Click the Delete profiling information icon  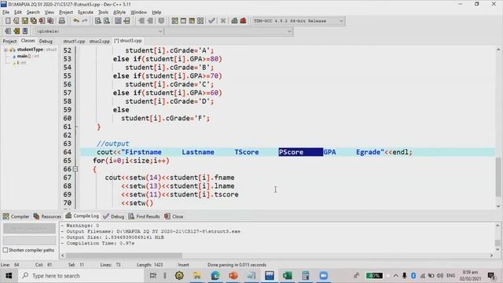243,21
